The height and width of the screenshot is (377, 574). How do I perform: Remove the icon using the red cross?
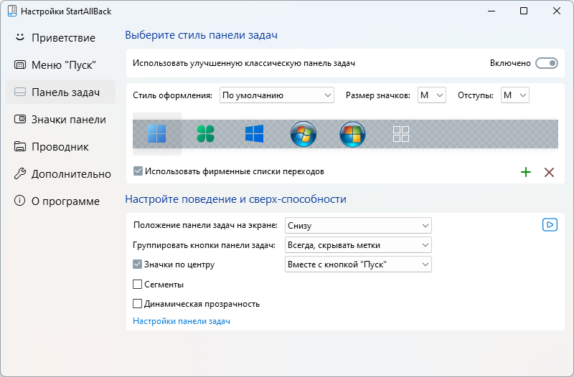[x=549, y=172]
